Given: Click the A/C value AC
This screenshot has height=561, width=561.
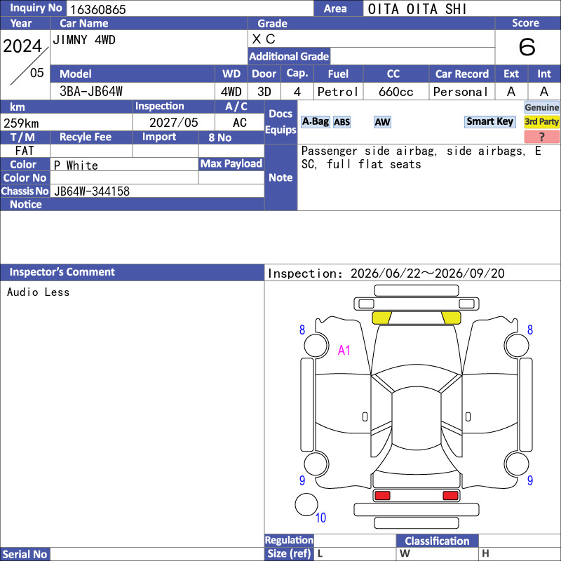Looking at the screenshot, I should click(x=239, y=123).
